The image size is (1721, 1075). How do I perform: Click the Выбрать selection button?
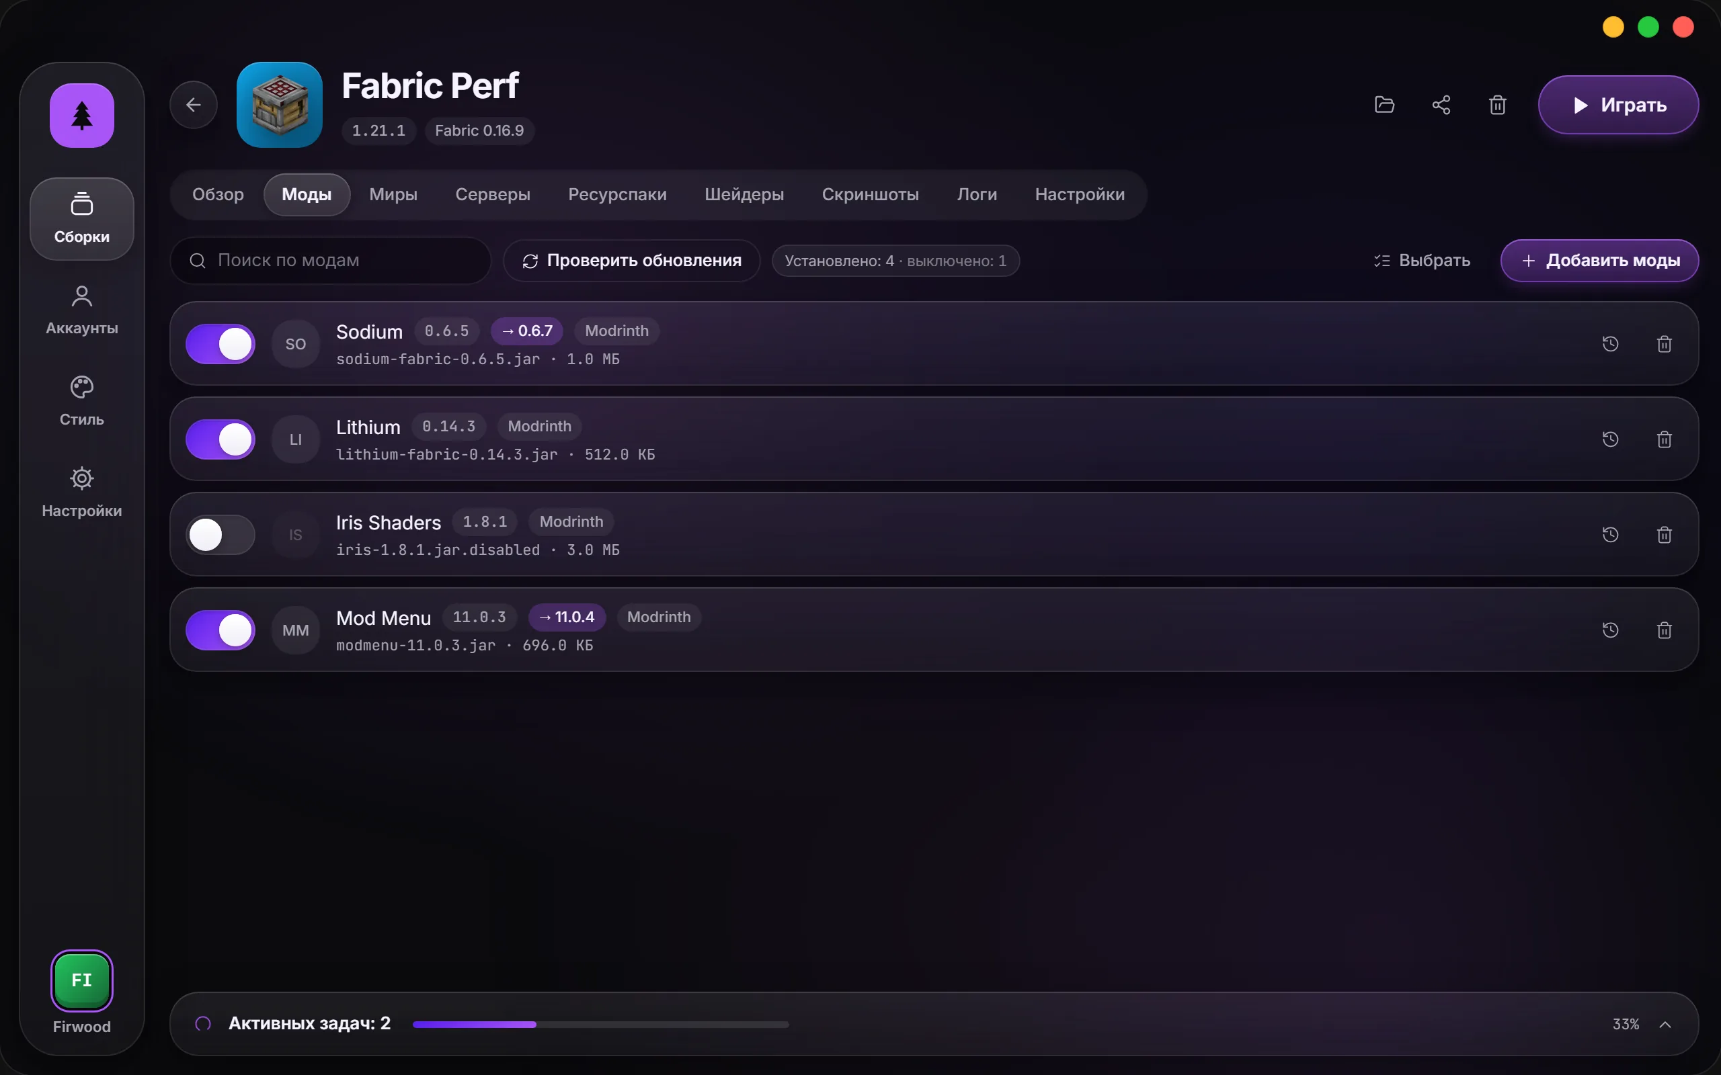click(x=1421, y=260)
